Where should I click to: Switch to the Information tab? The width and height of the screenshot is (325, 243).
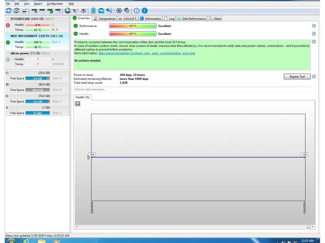tap(151, 19)
